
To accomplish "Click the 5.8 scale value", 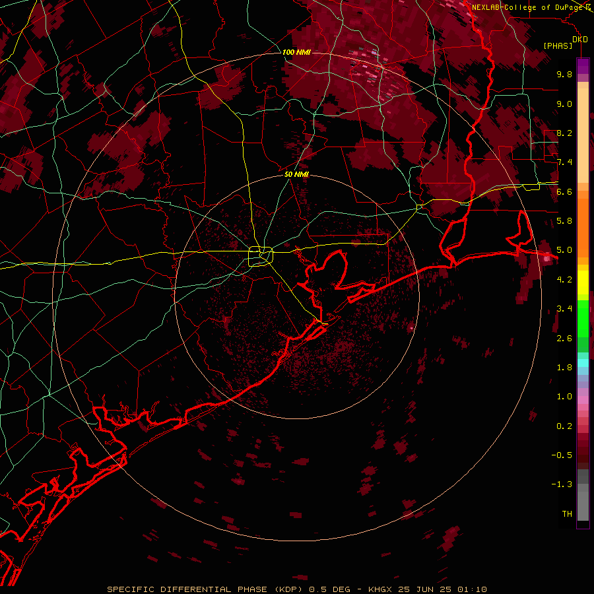I will (564, 221).
